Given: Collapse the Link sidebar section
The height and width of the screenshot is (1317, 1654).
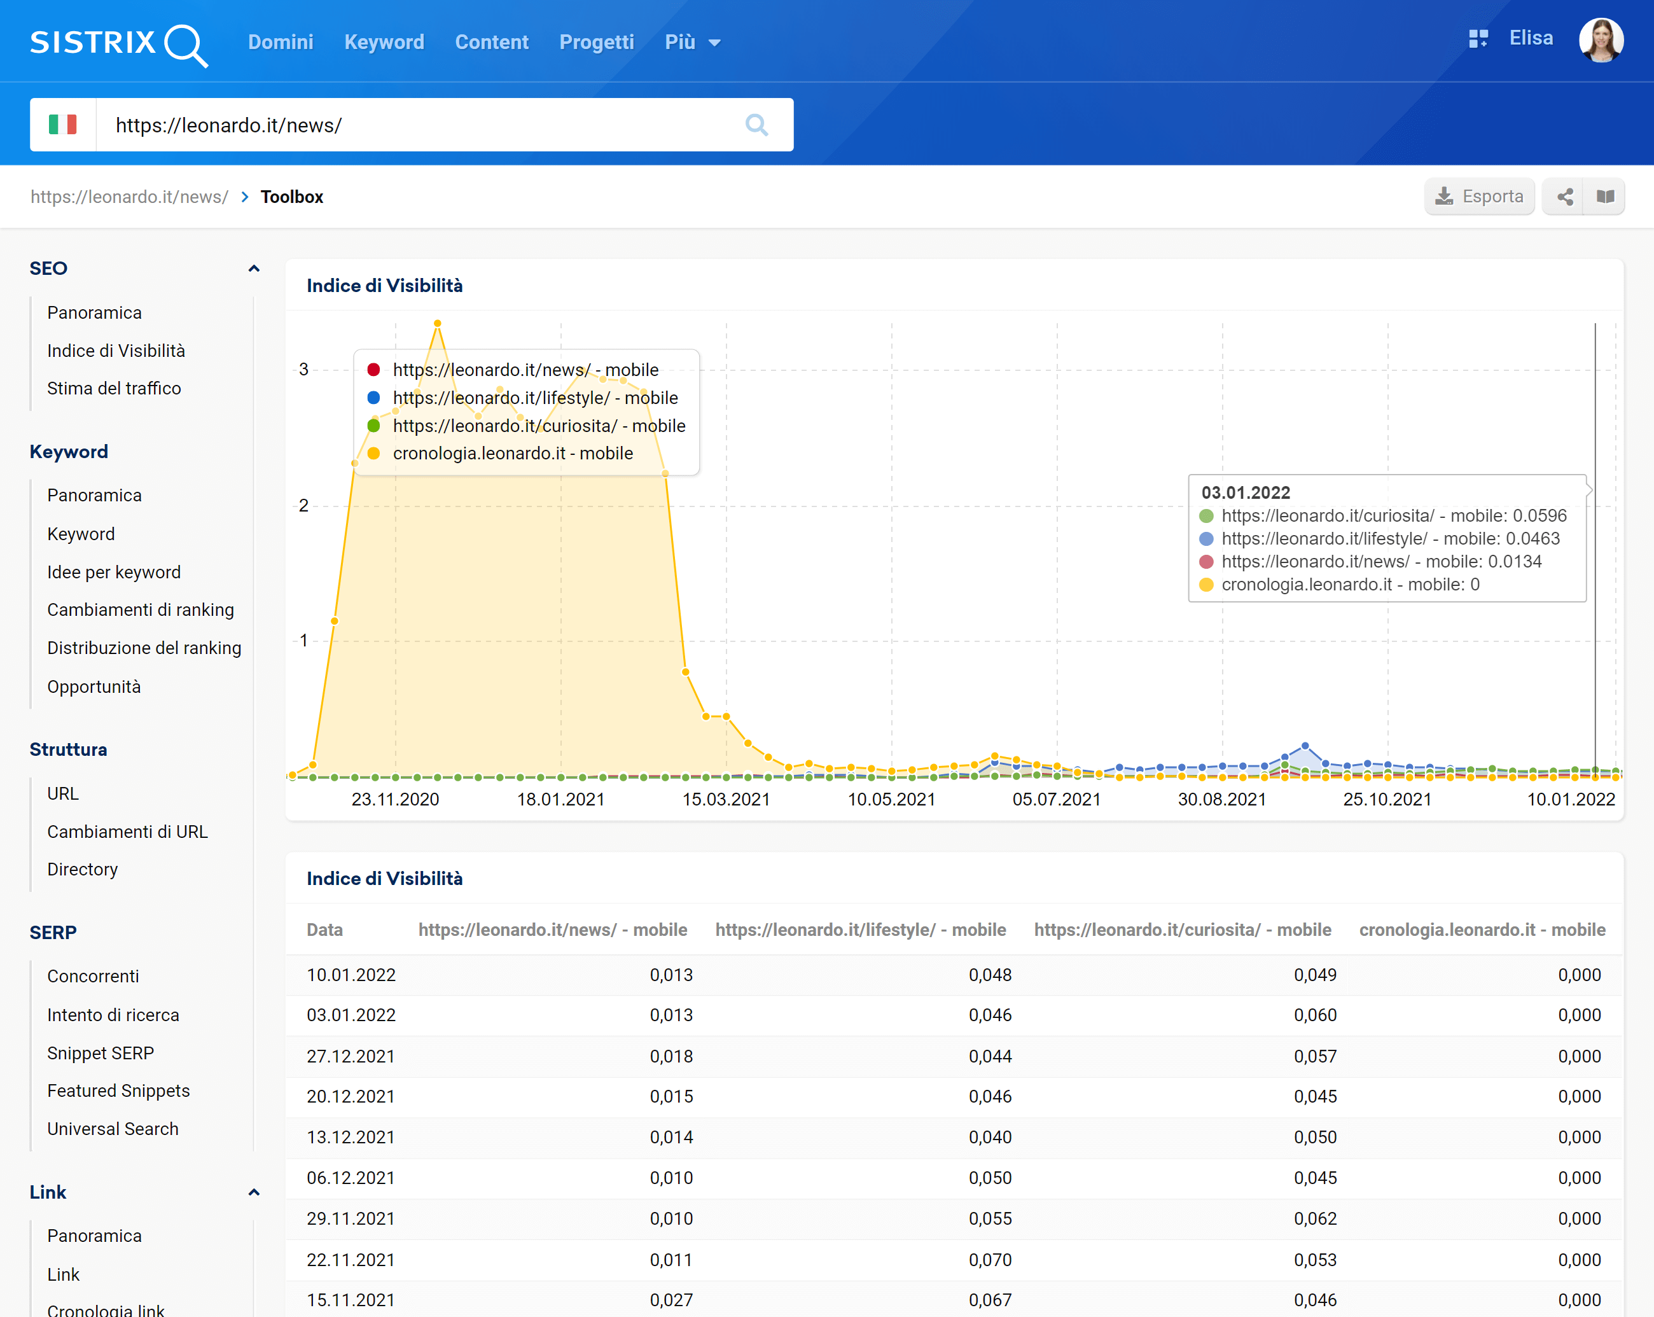Looking at the screenshot, I should pos(254,1192).
